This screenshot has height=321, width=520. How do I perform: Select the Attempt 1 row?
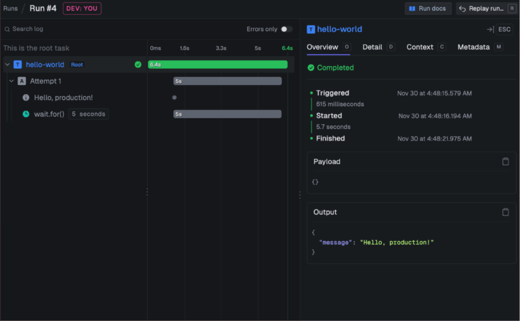pyautogui.click(x=74, y=81)
